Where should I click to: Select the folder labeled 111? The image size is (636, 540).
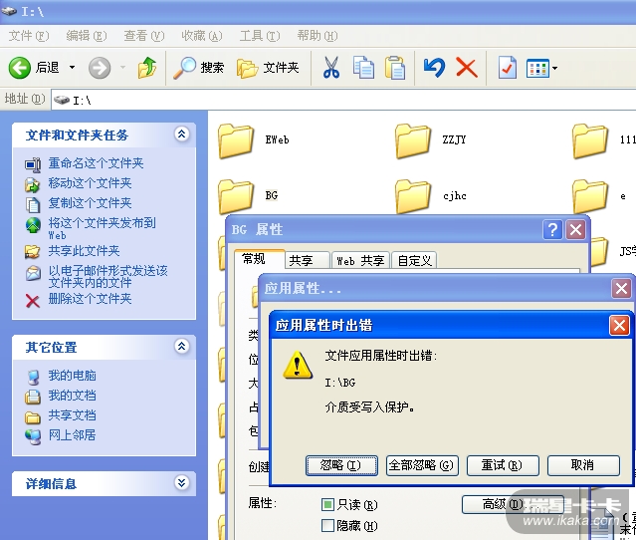tap(590, 140)
